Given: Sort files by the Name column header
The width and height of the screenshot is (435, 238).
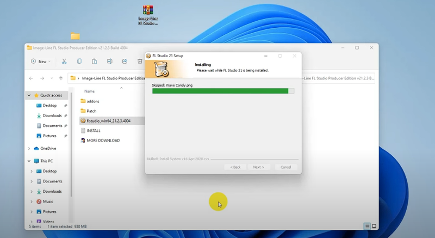Looking at the screenshot, I should tap(89, 91).
